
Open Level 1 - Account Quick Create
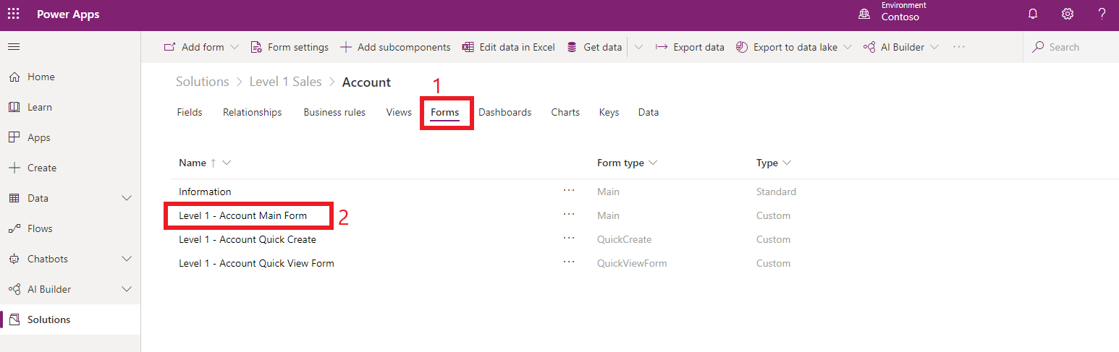(248, 239)
